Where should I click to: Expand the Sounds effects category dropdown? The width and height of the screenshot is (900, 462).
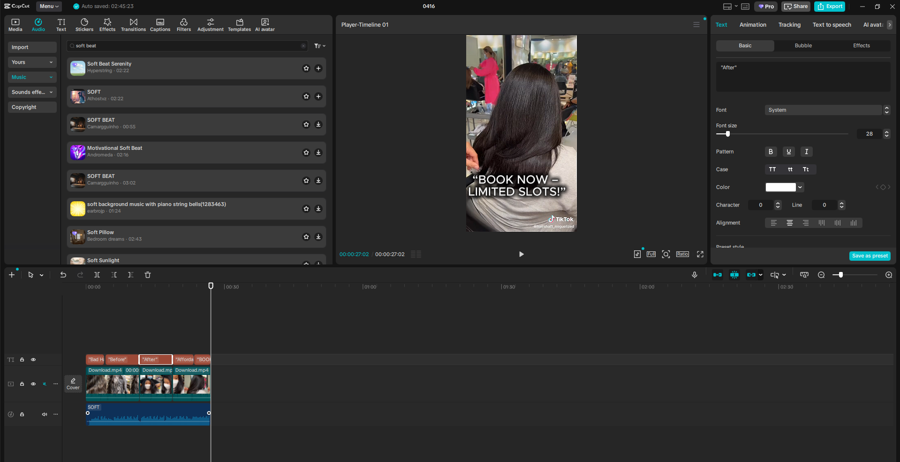coord(32,92)
